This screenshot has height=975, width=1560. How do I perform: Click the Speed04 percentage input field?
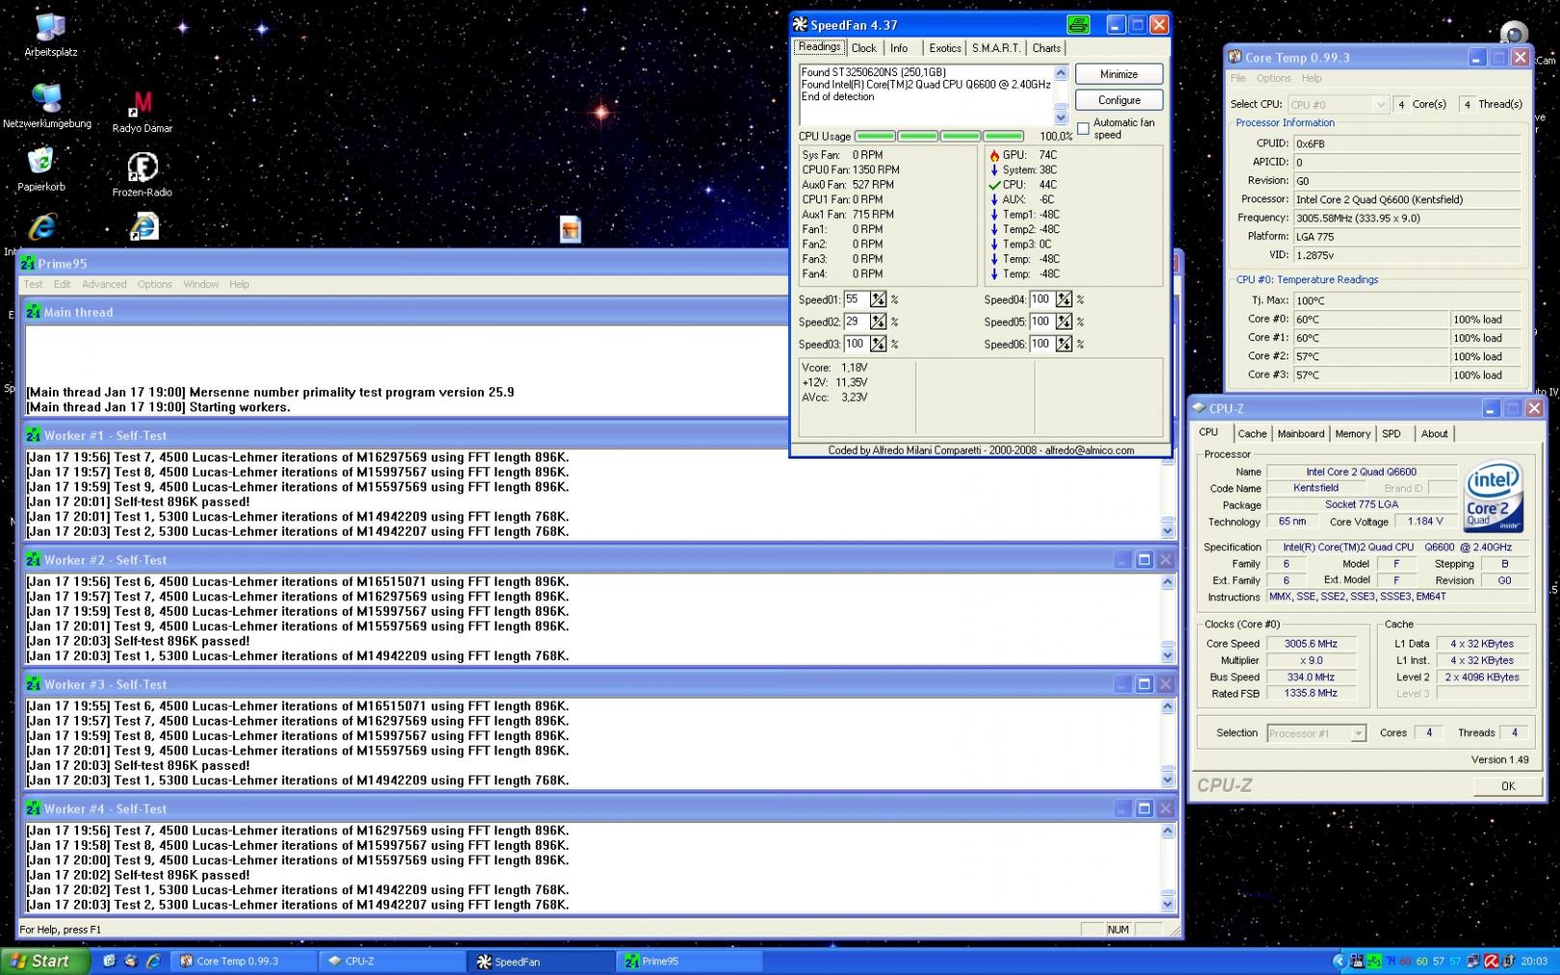(x=1042, y=300)
